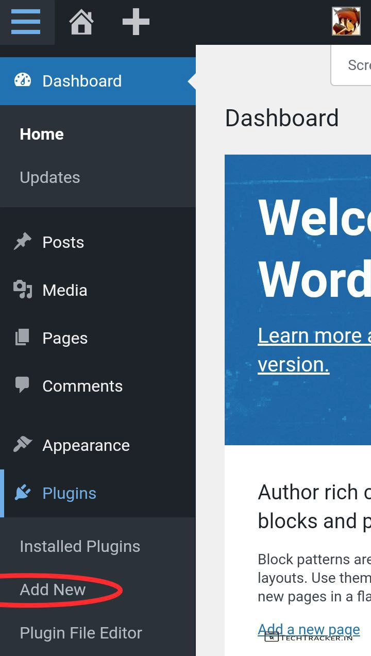Click the home site icon
This screenshot has width=371, height=656.
81,22
